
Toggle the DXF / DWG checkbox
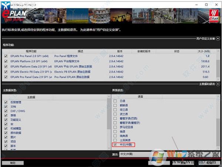tap(6, 111)
